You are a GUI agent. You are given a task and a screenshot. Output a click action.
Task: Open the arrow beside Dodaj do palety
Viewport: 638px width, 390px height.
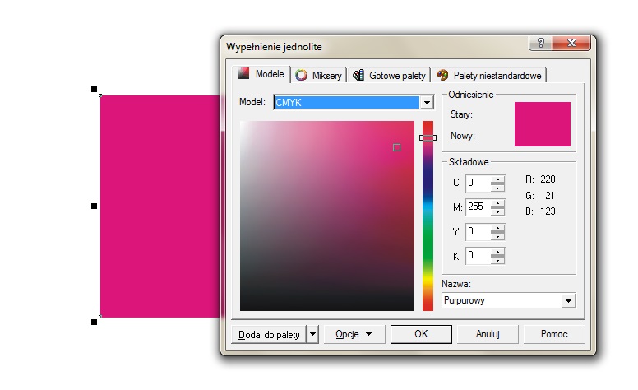click(x=312, y=334)
